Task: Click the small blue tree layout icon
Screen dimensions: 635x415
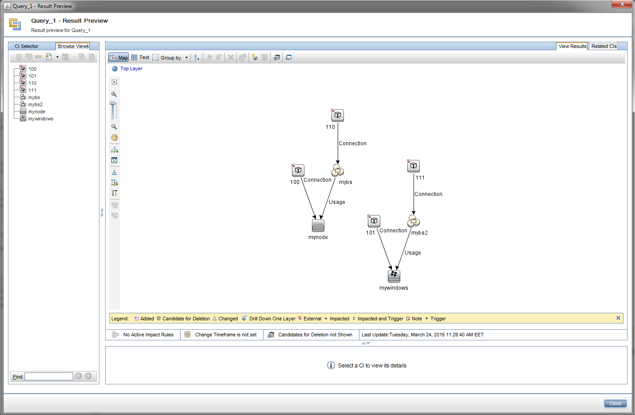Action: click(114, 172)
